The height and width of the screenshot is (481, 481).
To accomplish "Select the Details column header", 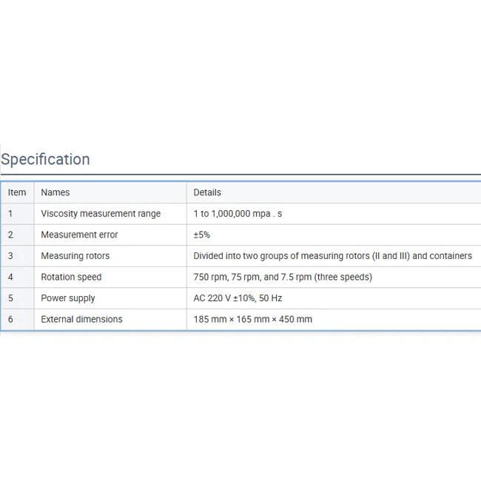I will click(207, 192).
